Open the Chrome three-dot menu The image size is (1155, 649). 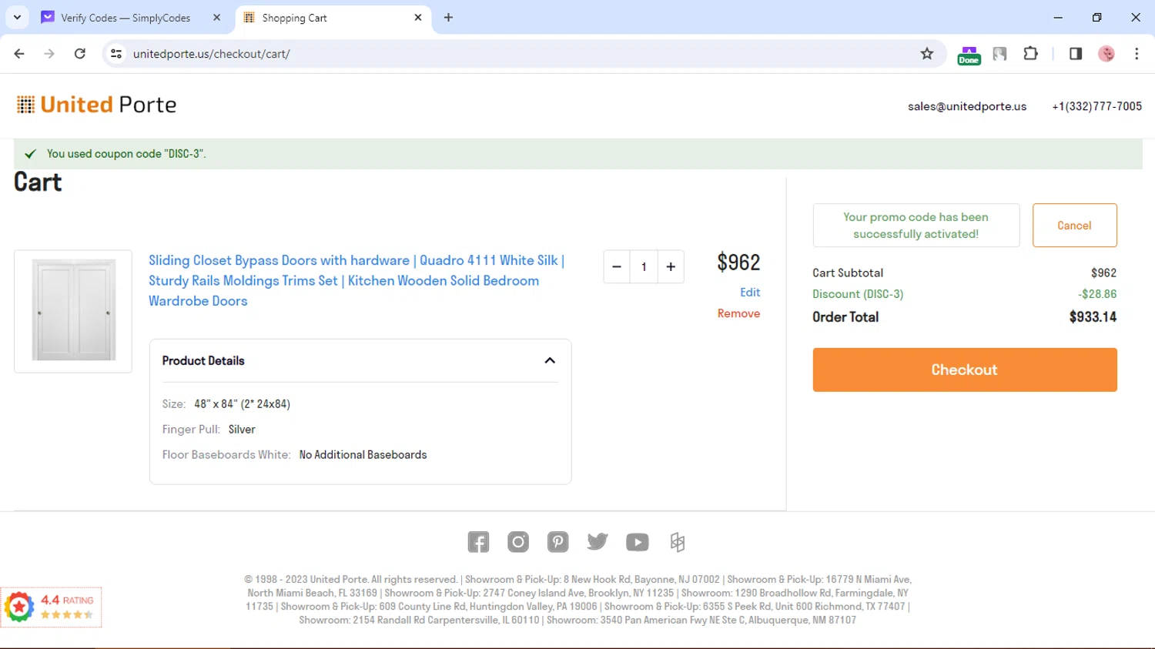coord(1137,54)
